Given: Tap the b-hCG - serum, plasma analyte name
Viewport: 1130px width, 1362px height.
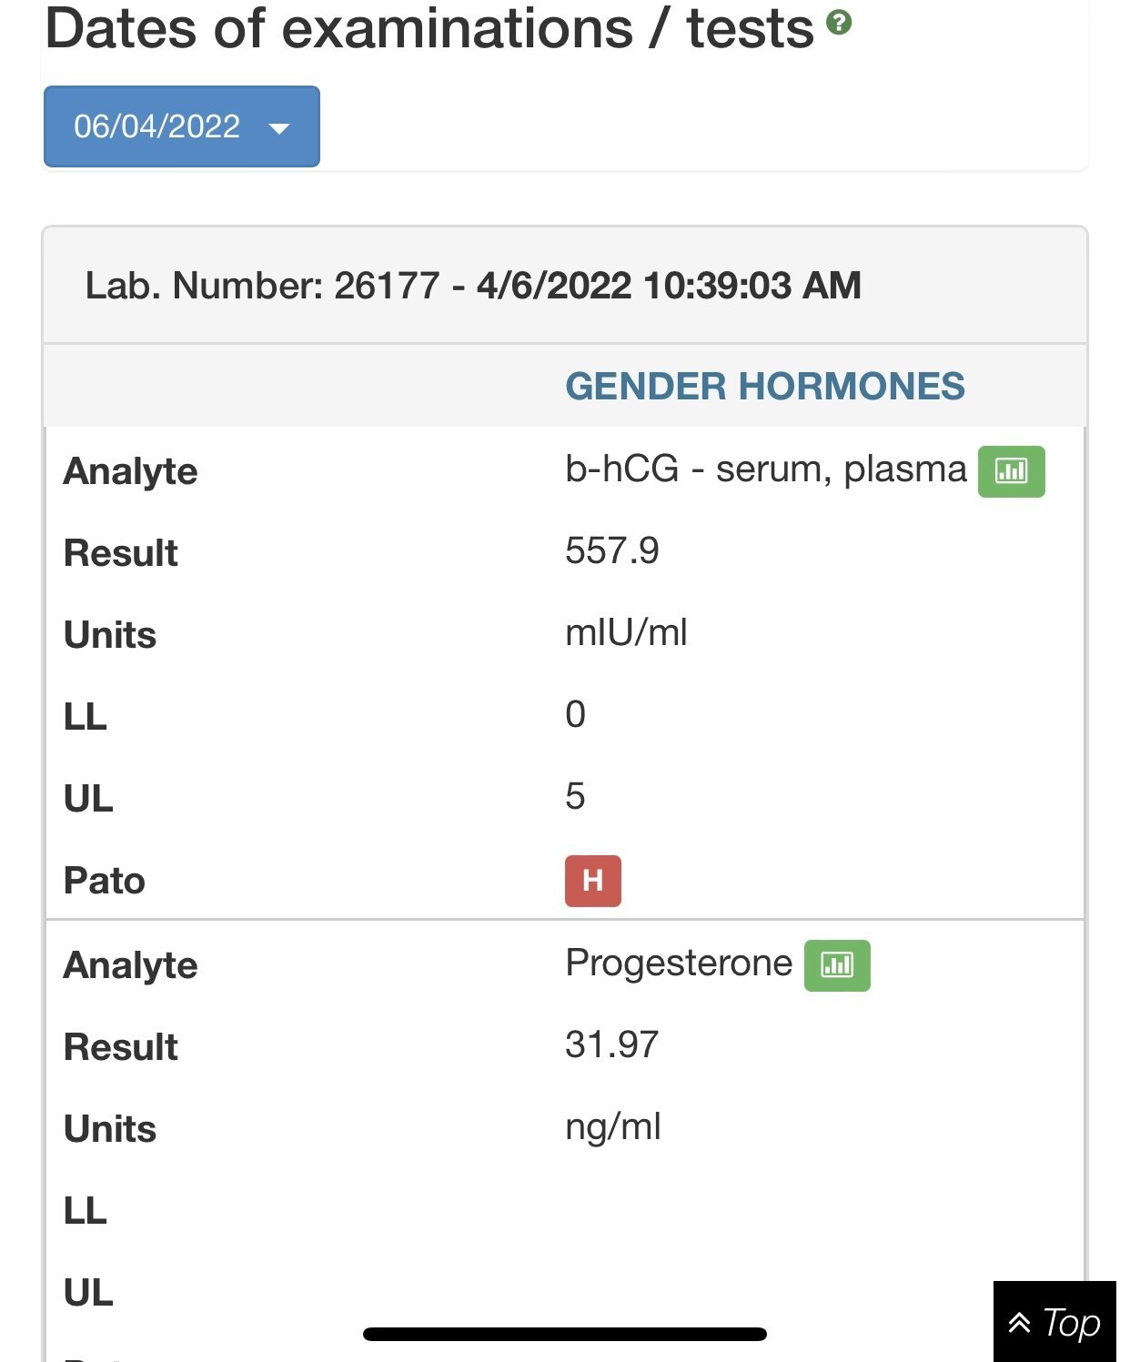Looking at the screenshot, I should tap(765, 469).
